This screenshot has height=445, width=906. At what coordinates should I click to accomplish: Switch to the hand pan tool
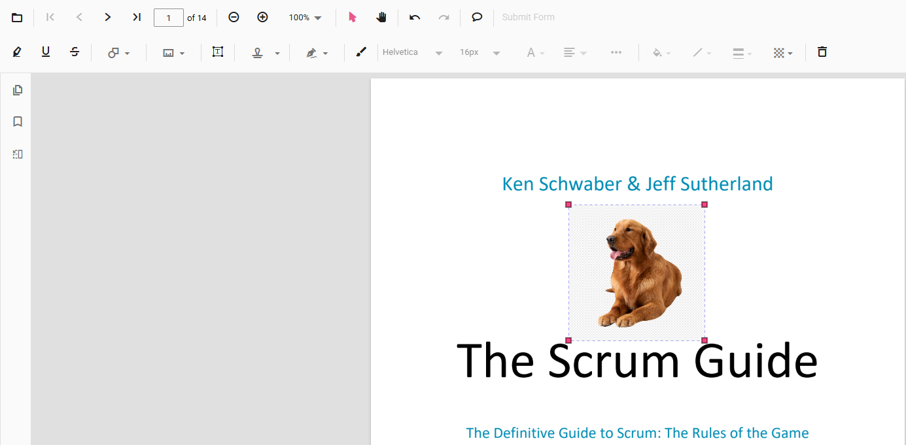(x=381, y=18)
